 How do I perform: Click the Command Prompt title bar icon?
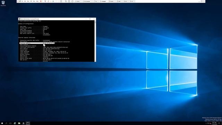pos(19,19)
